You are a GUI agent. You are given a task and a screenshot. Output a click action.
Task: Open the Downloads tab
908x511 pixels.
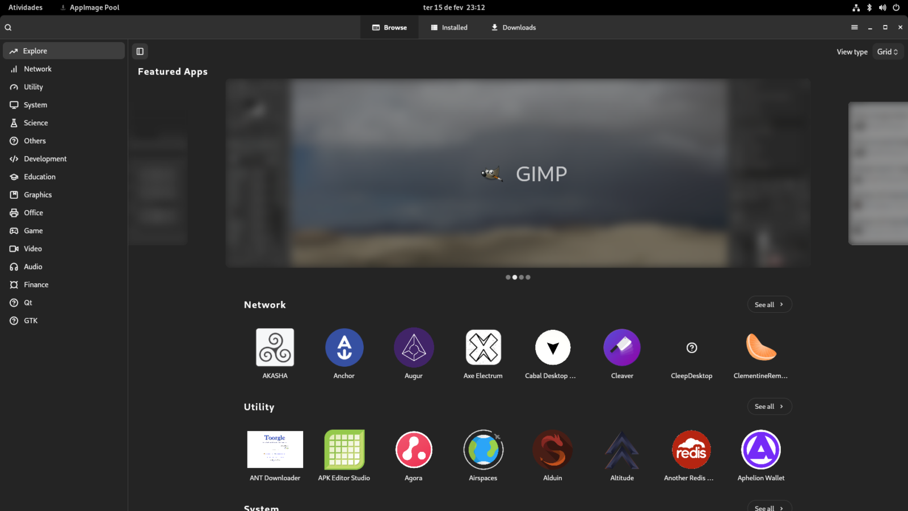click(x=512, y=27)
